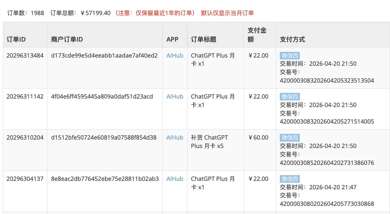Click the ¥60.00 payment amount
Viewport: 390px width, 214px height.
point(258,138)
